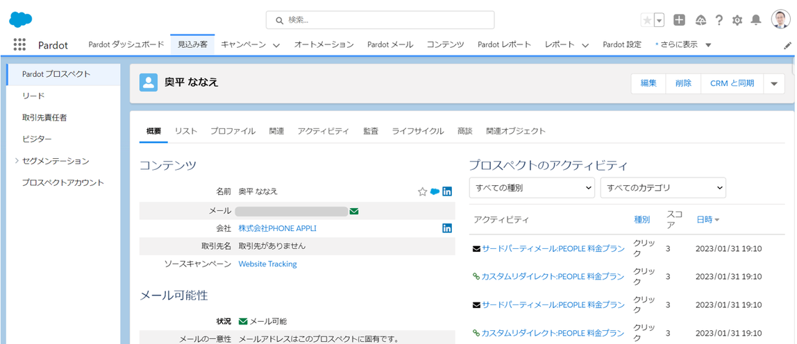Open the App Launcher grid icon
Image resolution: width=797 pixels, height=344 pixels.
[x=19, y=44]
